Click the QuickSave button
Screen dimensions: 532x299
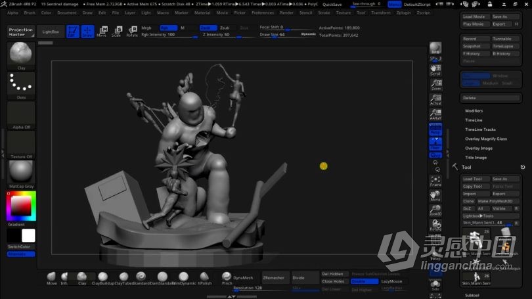332,5
